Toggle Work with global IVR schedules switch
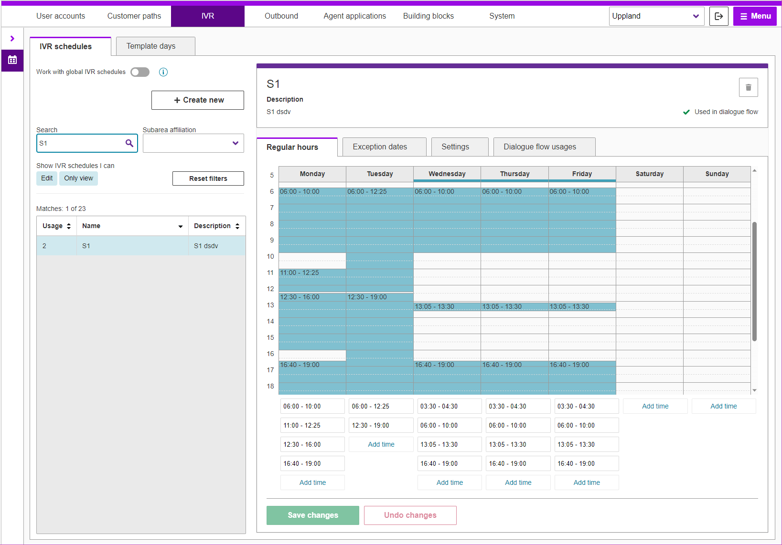782x545 pixels. pyautogui.click(x=140, y=72)
